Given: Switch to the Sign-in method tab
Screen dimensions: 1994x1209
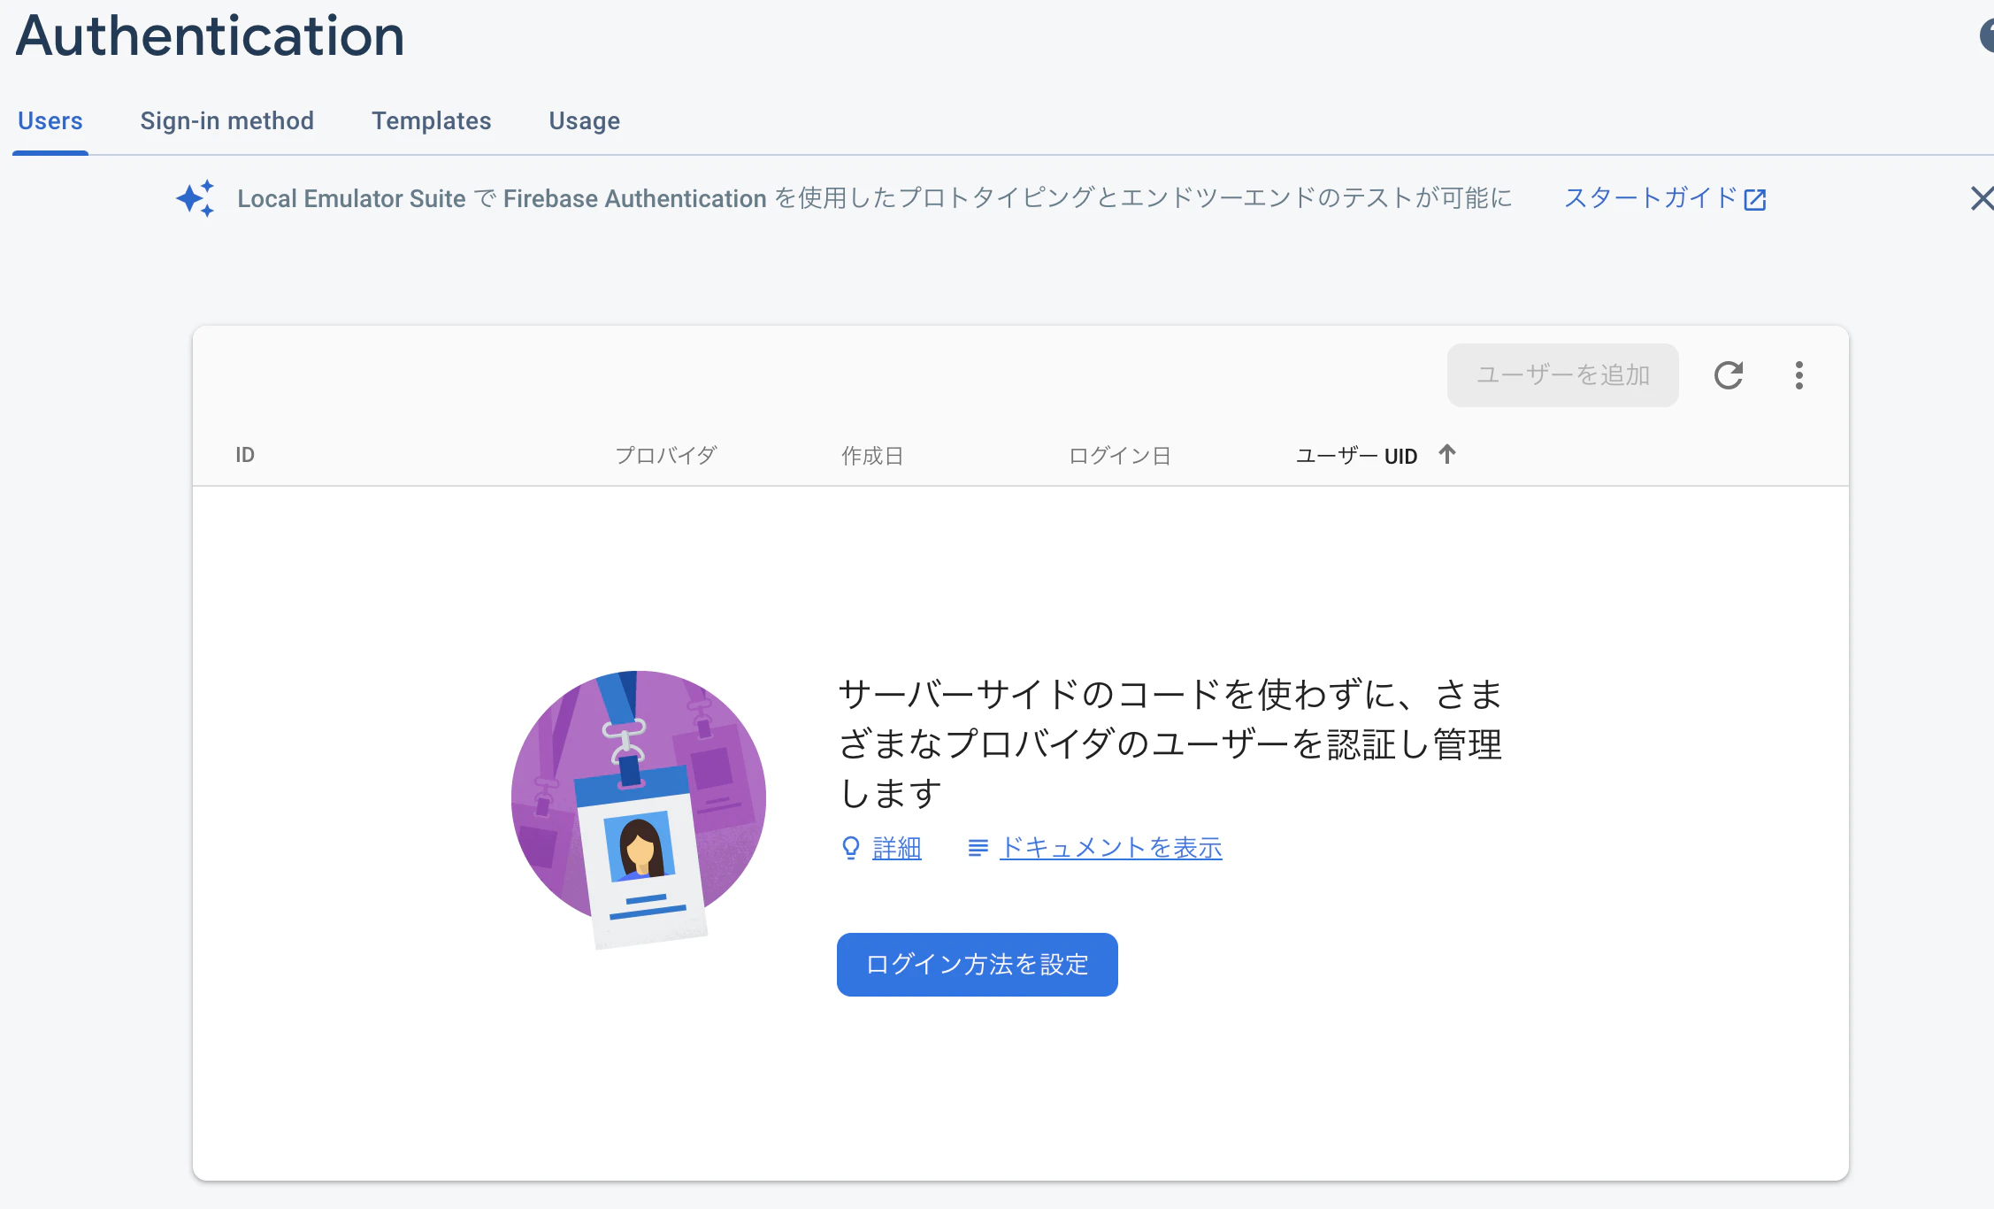Looking at the screenshot, I should point(227,120).
